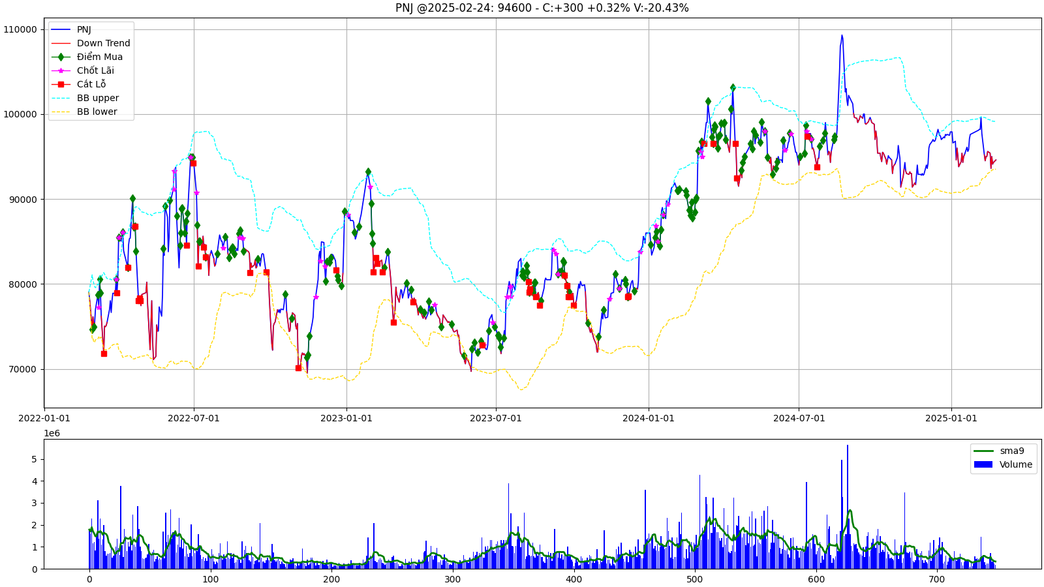1044x587 pixels.
Task: Click the 70000 price axis tick
Action: pos(23,369)
